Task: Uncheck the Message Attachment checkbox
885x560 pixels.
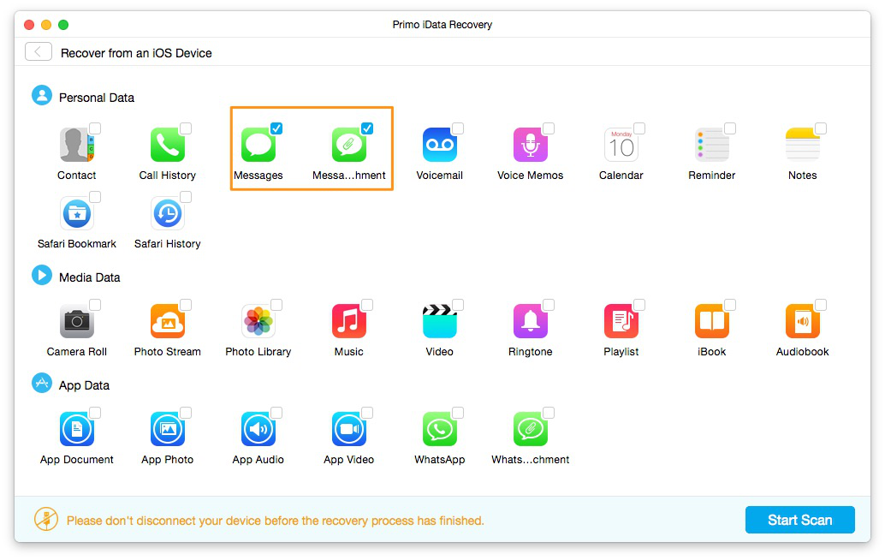Action: coord(367,128)
